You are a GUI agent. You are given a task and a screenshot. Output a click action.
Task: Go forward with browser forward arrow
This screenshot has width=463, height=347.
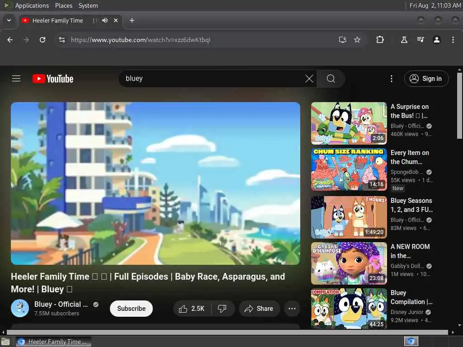tap(26, 40)
